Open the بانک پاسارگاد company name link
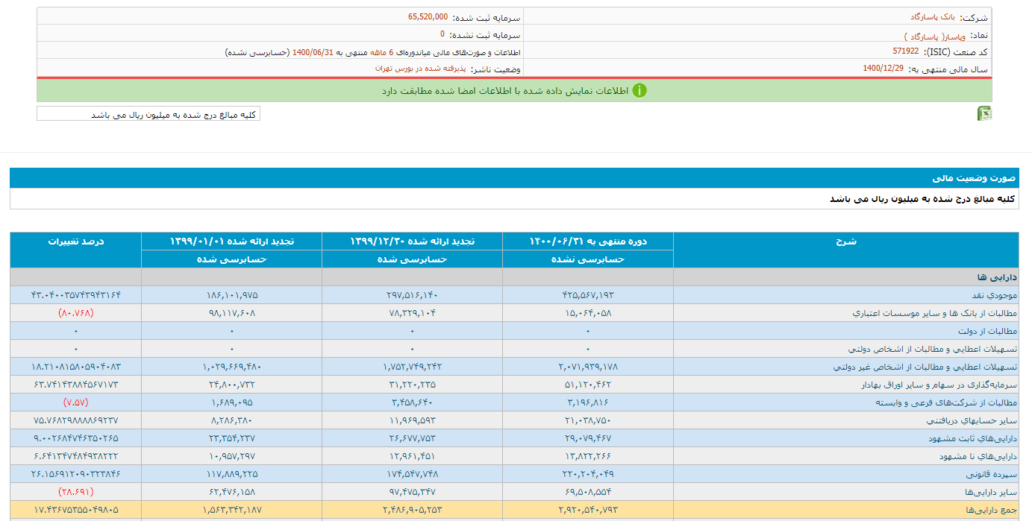Screen dimensions: 1032x521 pyautogui.click(x=932, y=16)
